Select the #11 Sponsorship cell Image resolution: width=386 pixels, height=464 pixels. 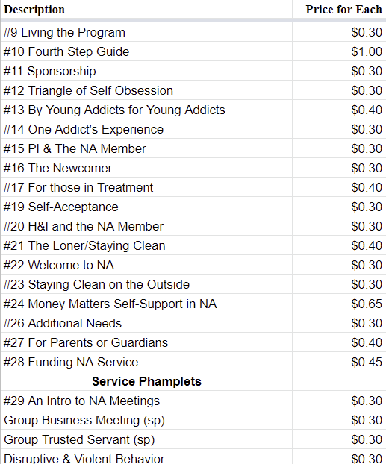point(146,71)
